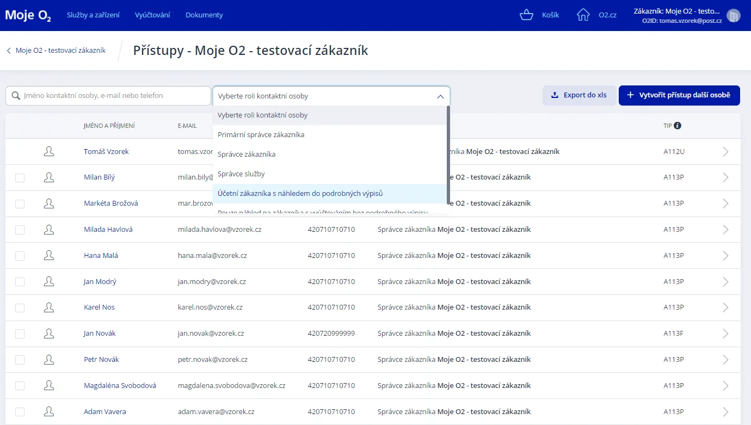Click person icon beside Tomáš Vzorek
Screen dimensions: 751x425
point(49,151)
